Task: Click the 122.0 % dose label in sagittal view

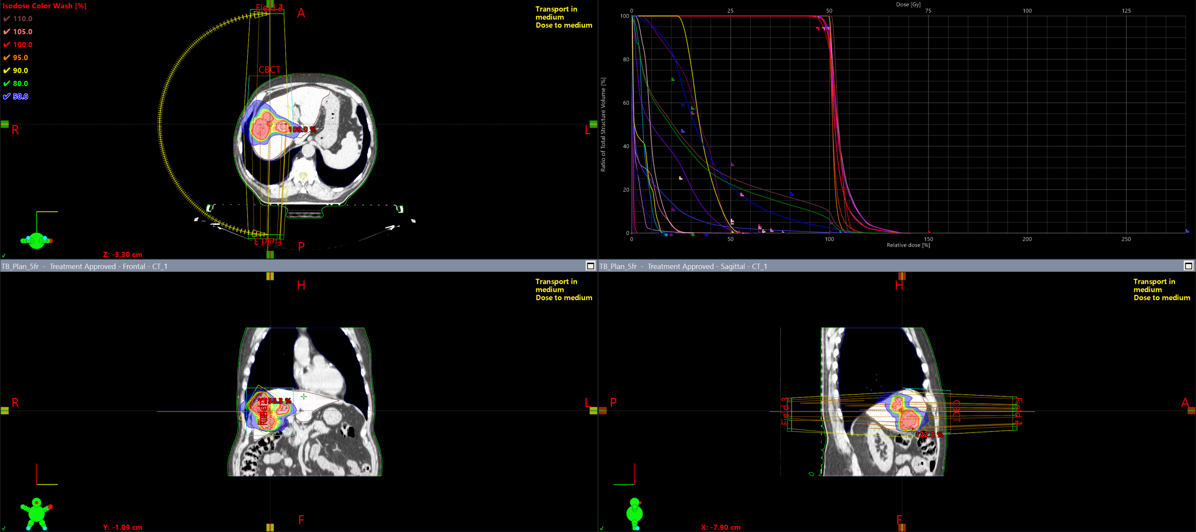Action: (929, 434)
